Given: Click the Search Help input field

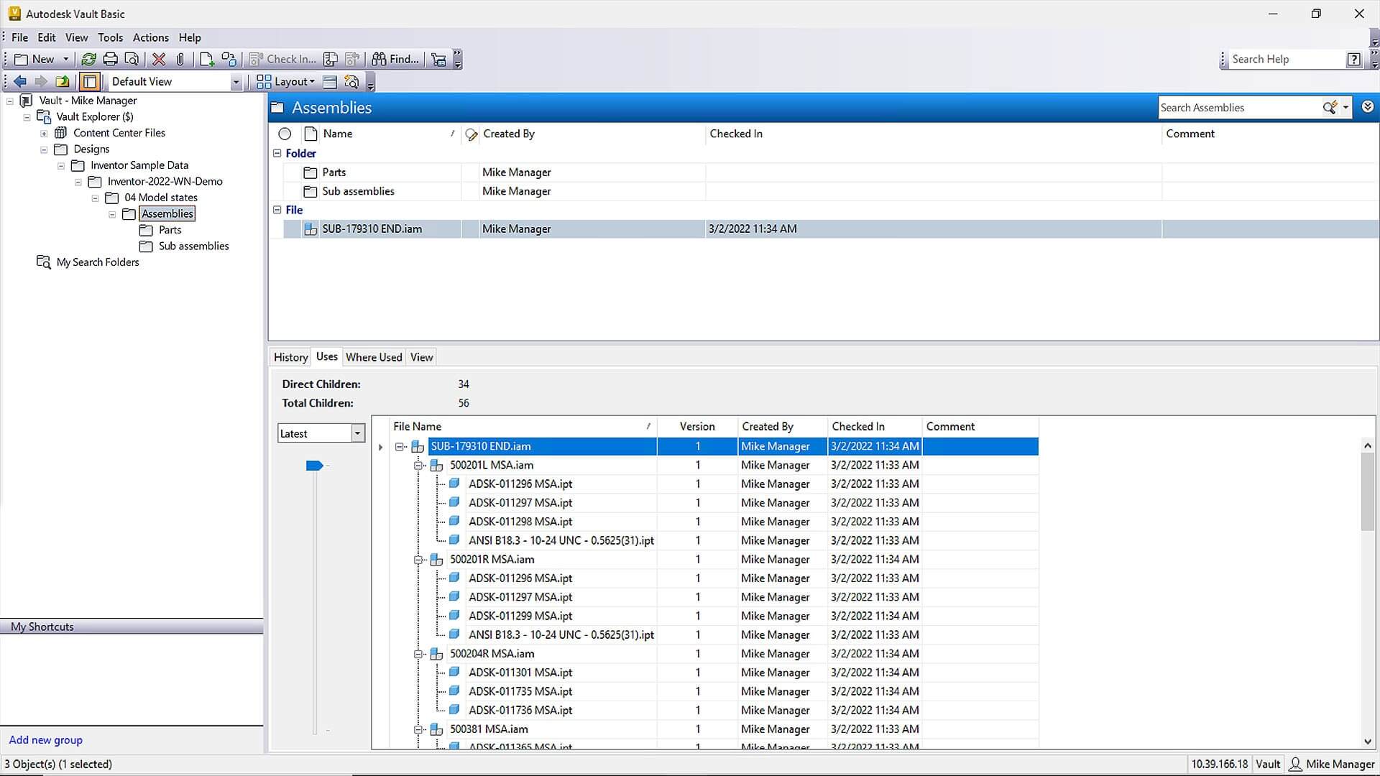Looking at the screenshot, I should tap(1286, 60).
